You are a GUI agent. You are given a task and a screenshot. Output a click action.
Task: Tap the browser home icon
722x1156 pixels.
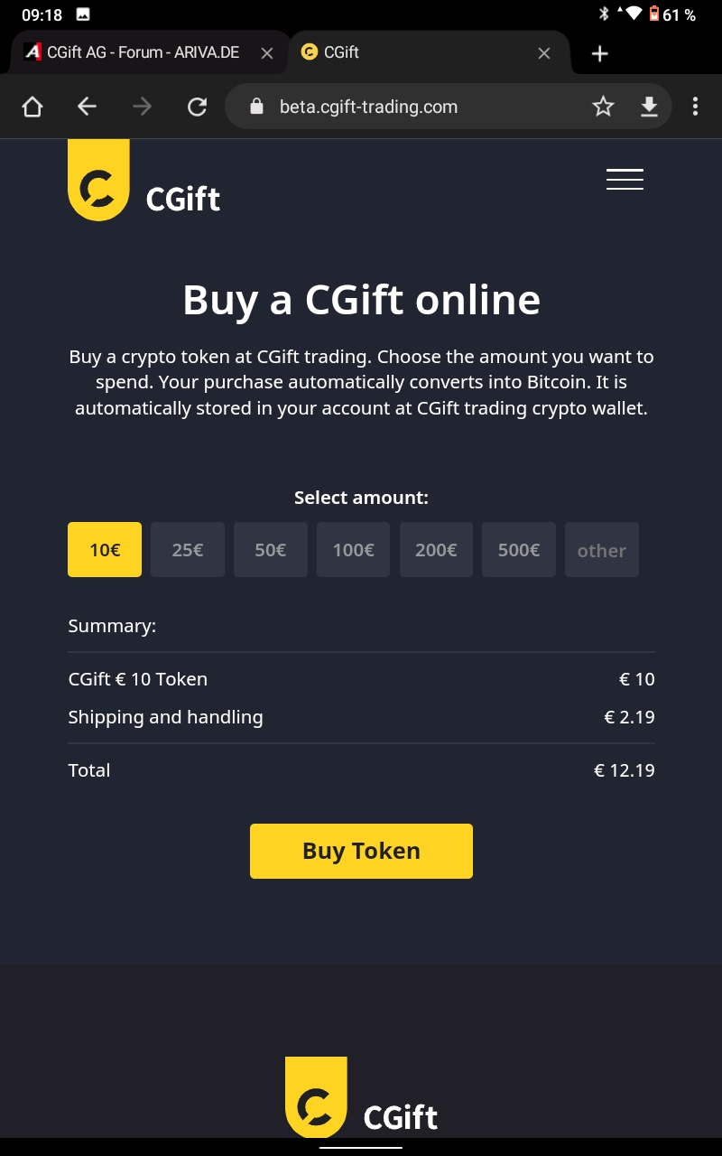32,107
